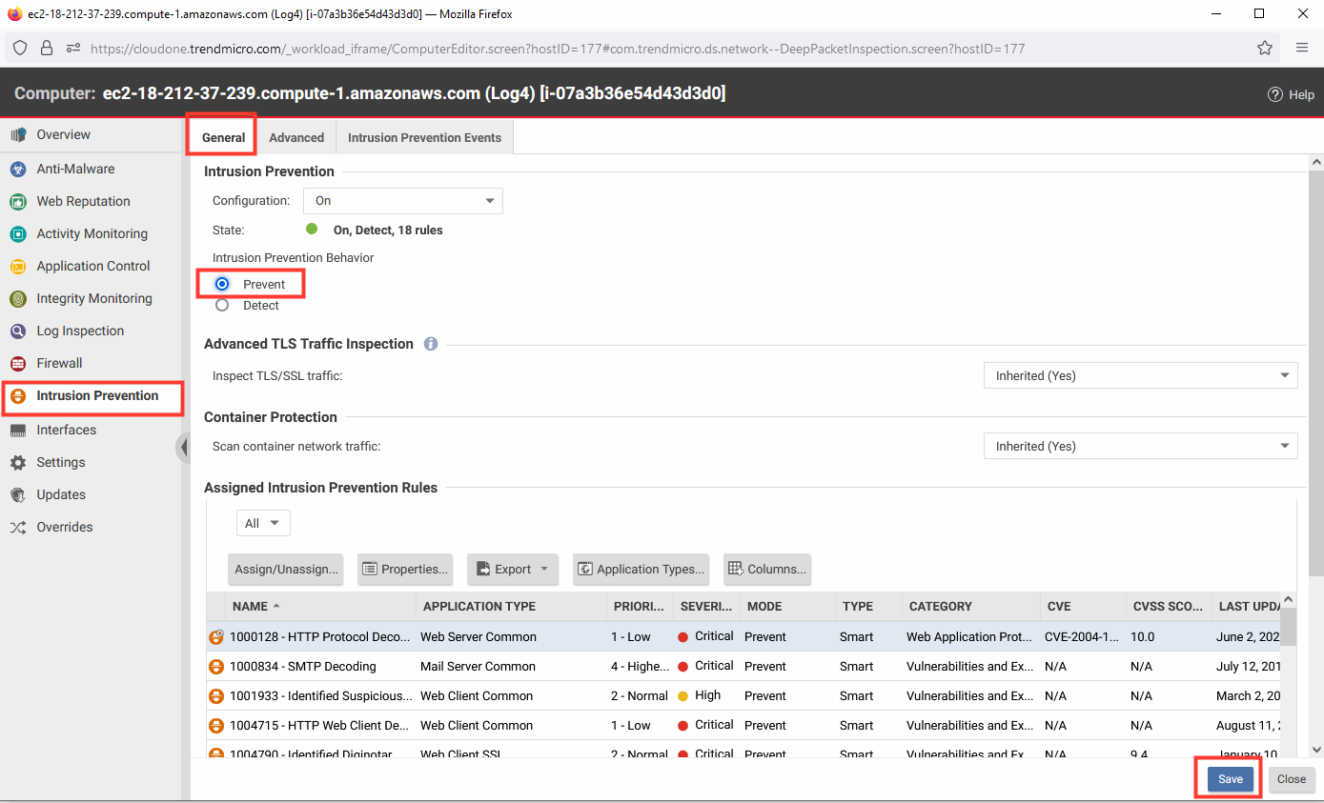Open Web Reputation module icon
Screen dimensions: 1324x803
(18, 201)
